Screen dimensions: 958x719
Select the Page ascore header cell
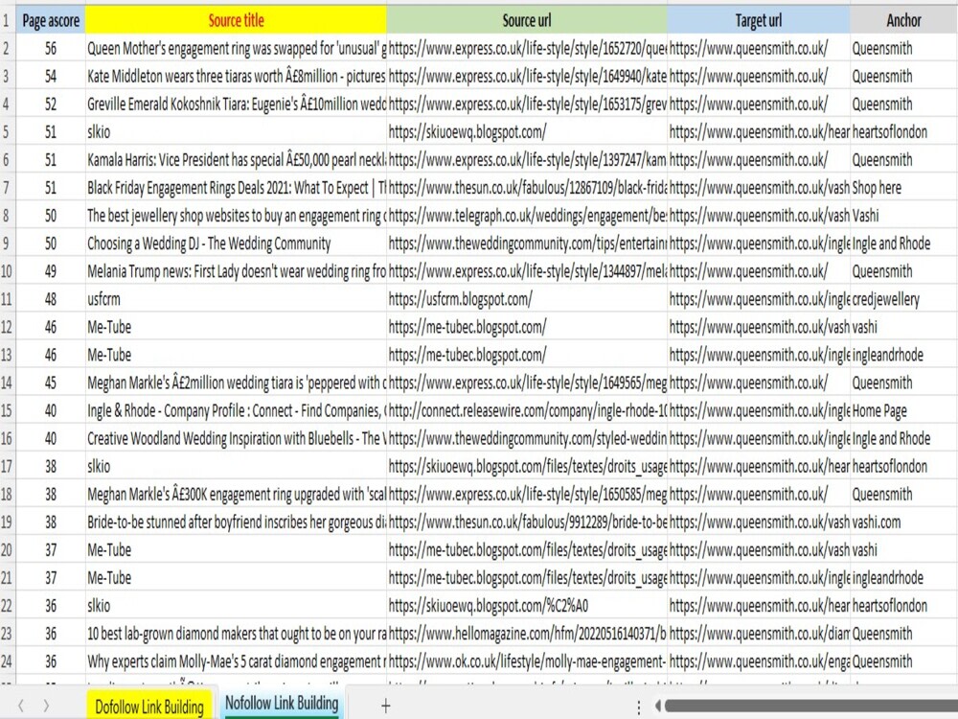pyautogui.click(x=51, y=20)
